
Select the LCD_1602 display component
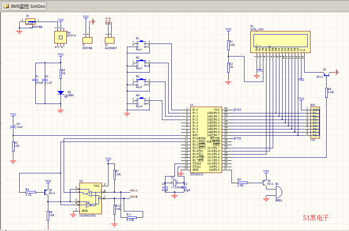[x=280, y=41]
